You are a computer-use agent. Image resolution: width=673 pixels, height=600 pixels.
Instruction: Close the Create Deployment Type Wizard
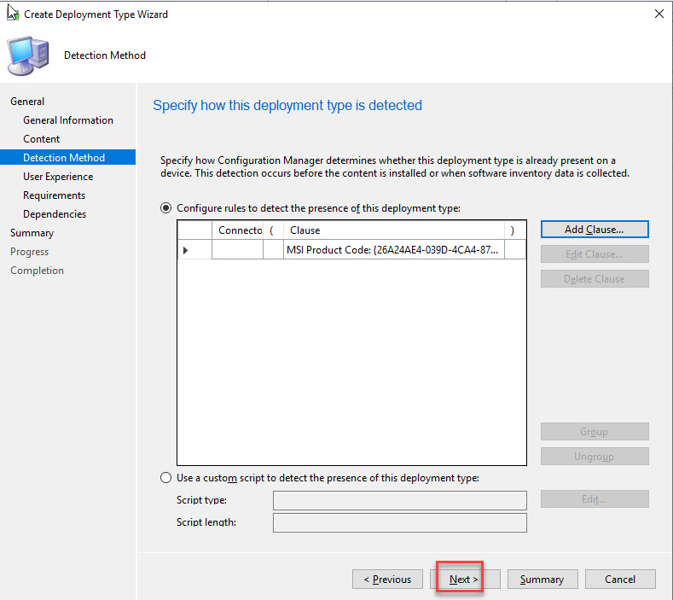click(x=658, y=15)
